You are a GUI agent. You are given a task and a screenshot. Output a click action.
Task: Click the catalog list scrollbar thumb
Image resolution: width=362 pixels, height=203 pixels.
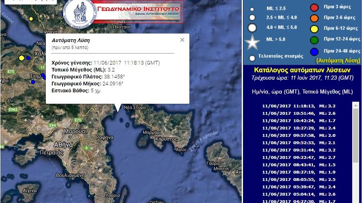[x=356, y=135]
